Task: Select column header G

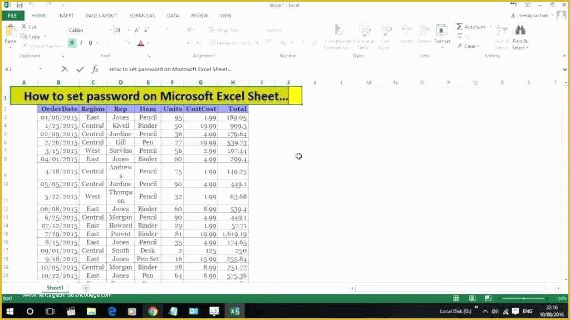Action: pyautogui.click(x=200, y=83)
